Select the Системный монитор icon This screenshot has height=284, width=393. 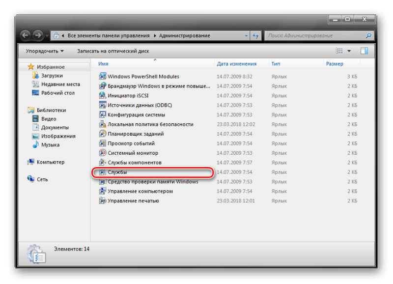coord(103,153)
